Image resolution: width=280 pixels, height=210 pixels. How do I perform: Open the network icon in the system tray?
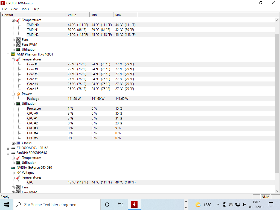[238, 205]
